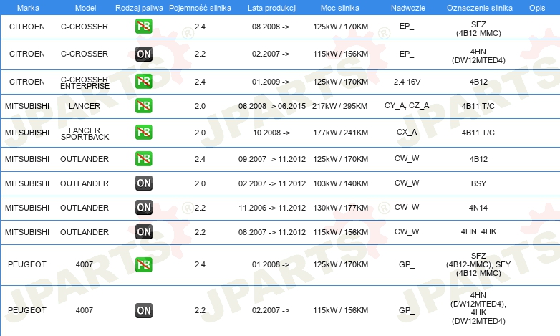This screenshot has width=560, height=336.
Task: Click OUTLANDER in the BSY engine row
Action: click(x=85, y=183)
